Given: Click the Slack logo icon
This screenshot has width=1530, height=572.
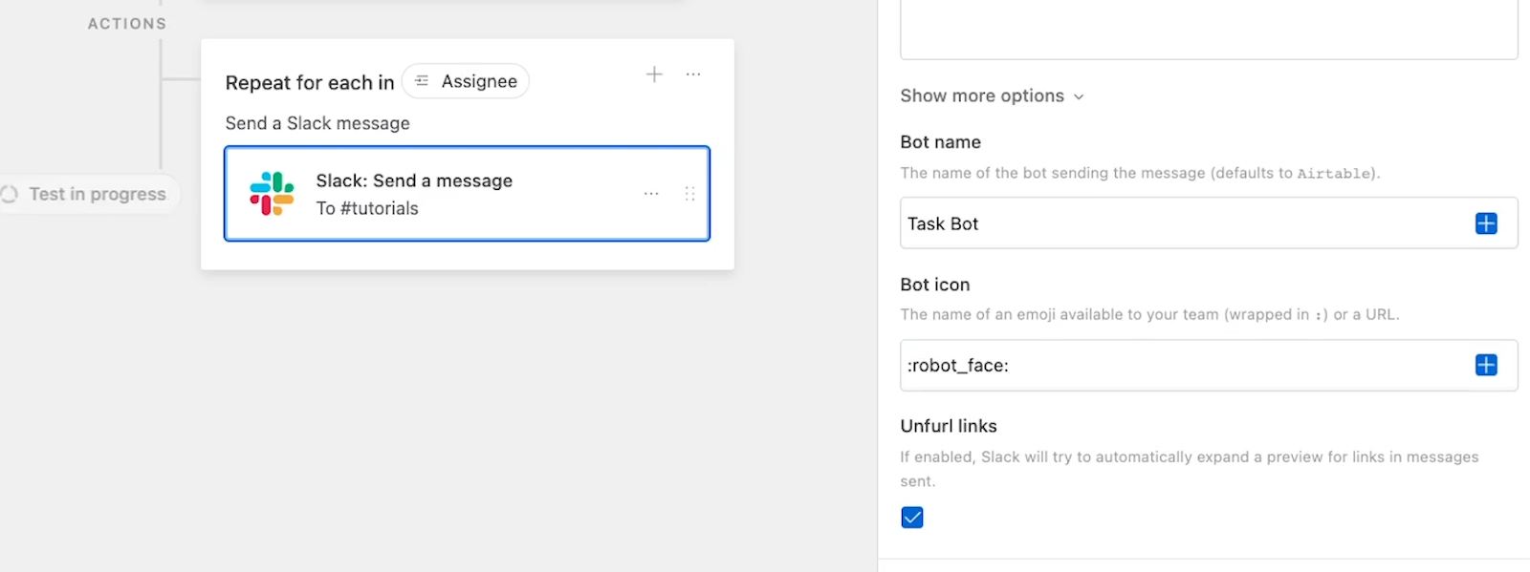Looking at the screenshot, I should coord(272,194).
